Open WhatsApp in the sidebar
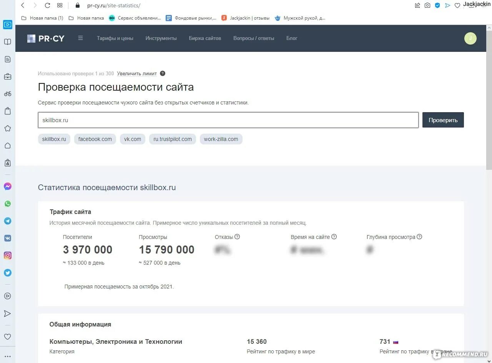 click(7, 204)
